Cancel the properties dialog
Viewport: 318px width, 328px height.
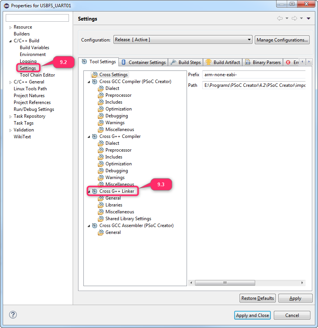coord(292,315)
